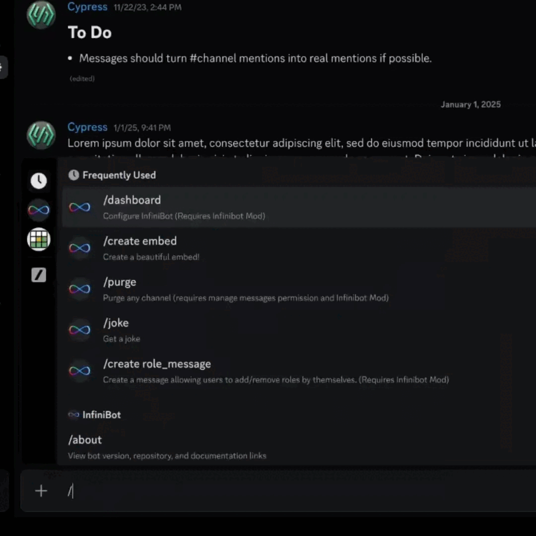The height and width of the screenshot is (536, 536).
Task: Select the /create embed command
Action: point(140,241)
